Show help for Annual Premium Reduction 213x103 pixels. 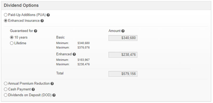point(52,84)
